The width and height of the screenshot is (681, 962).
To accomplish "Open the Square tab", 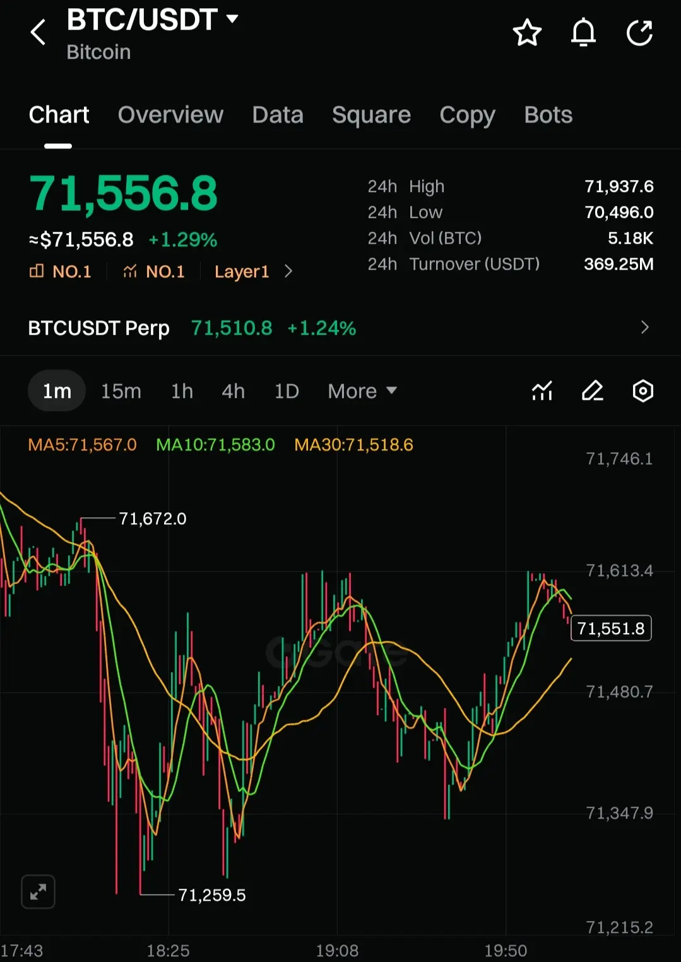I will 371,115.
